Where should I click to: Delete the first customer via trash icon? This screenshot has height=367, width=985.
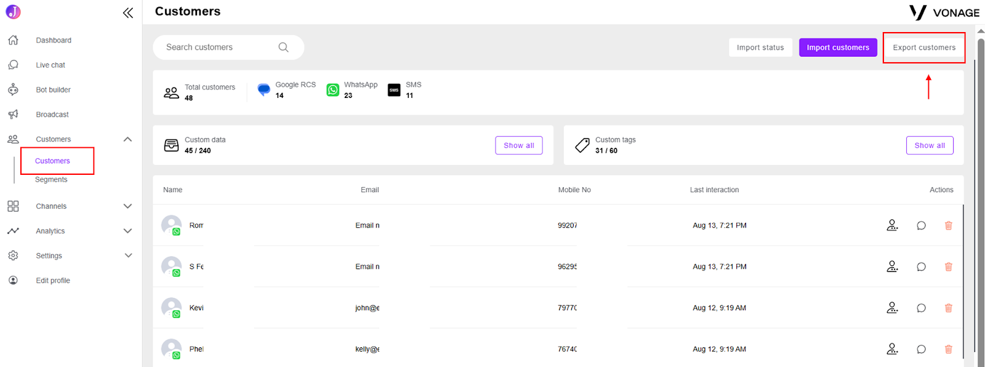pos(949,225)
